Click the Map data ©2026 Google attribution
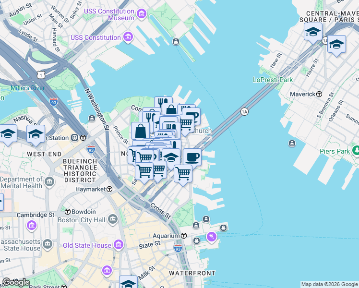359x288 pixels. click(x=329, y=284)
